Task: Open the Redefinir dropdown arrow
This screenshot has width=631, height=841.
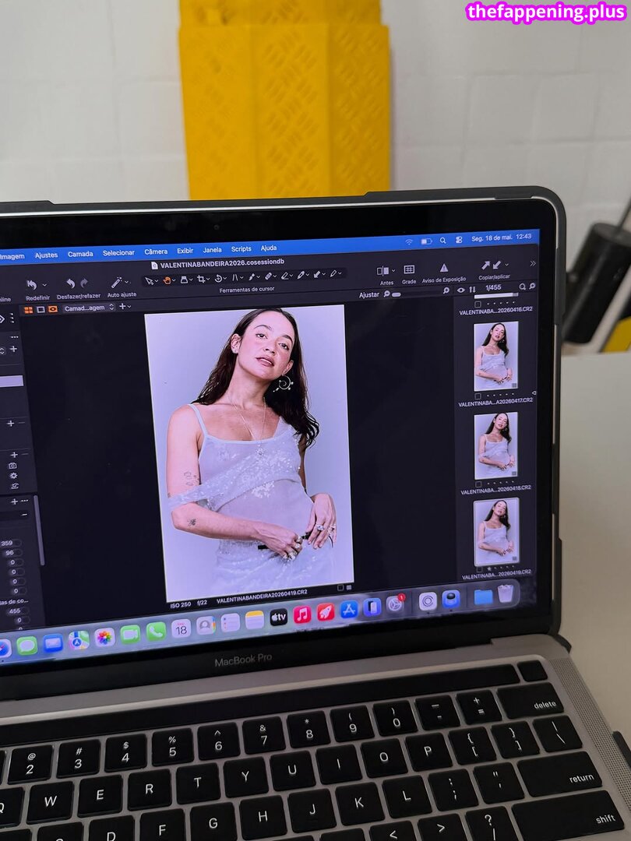Action: (x=44, y=285)
